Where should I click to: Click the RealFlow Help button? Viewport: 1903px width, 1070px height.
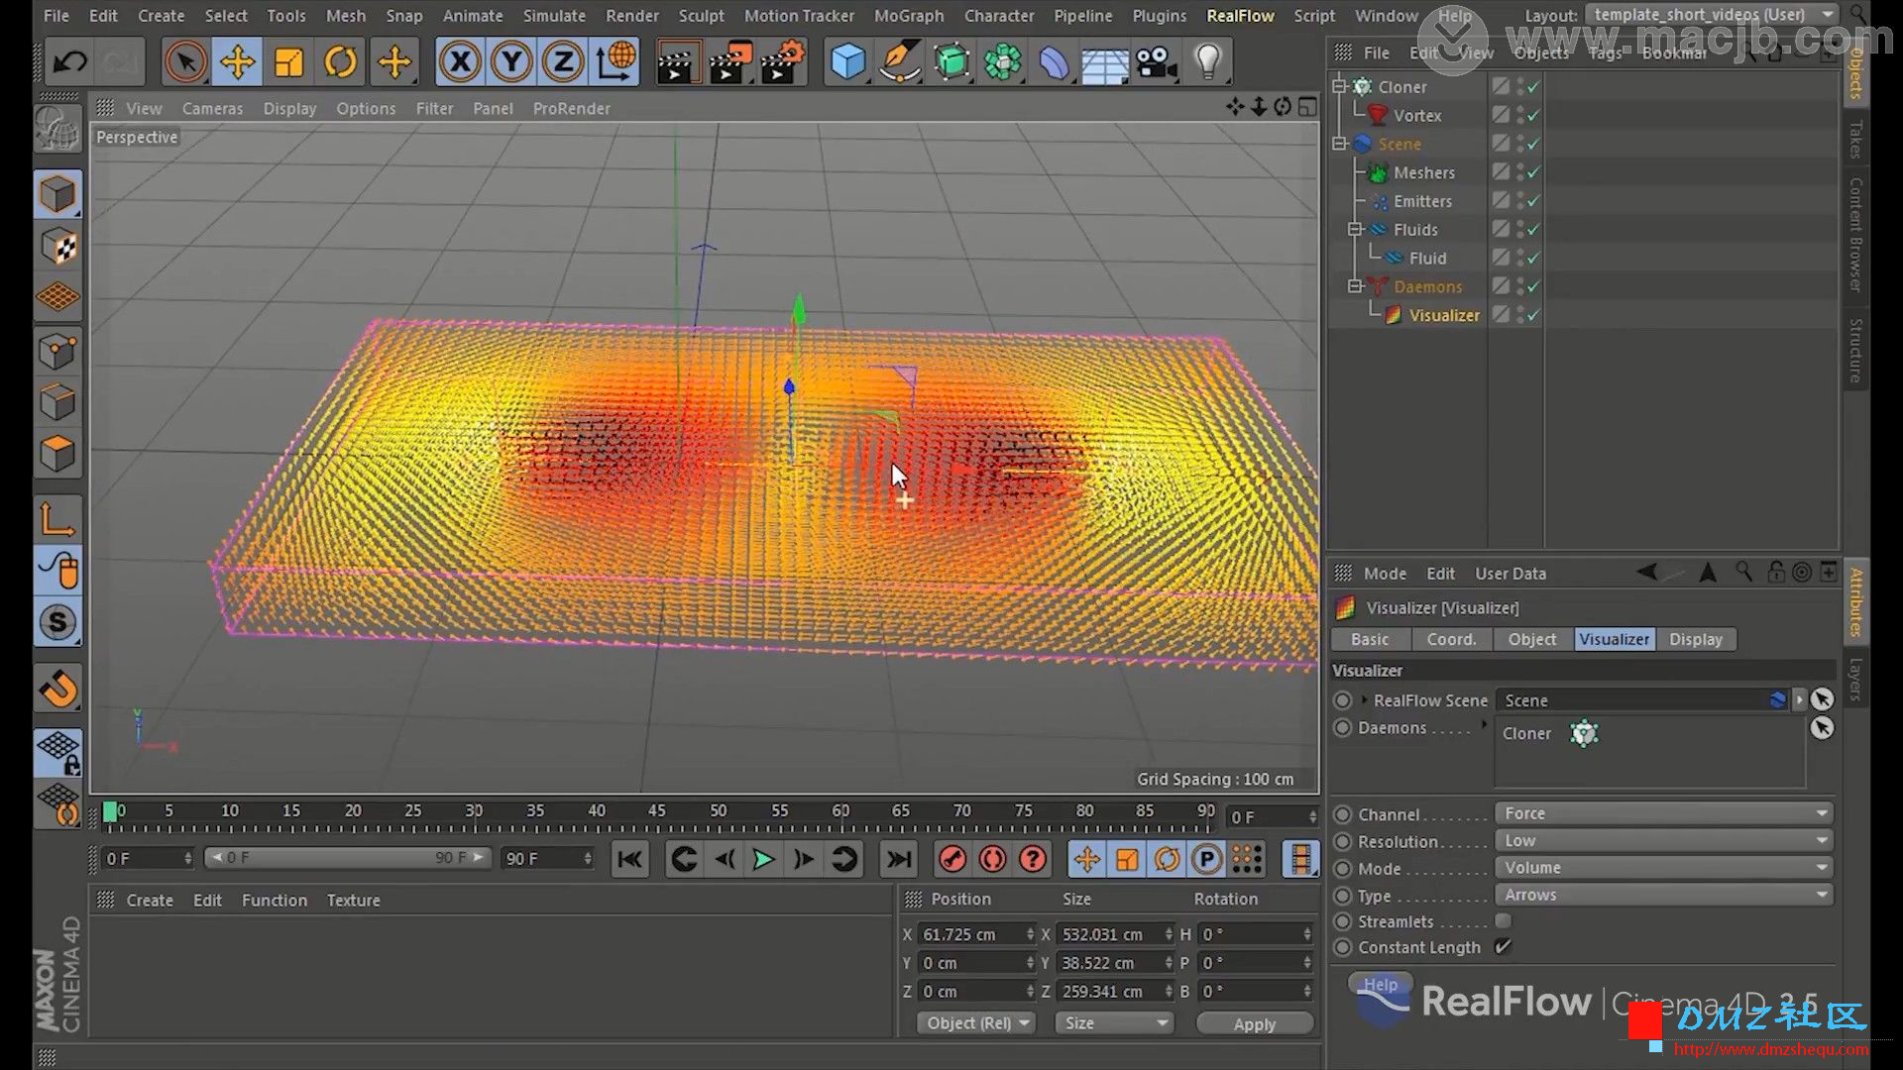[x=1380, y=985]
